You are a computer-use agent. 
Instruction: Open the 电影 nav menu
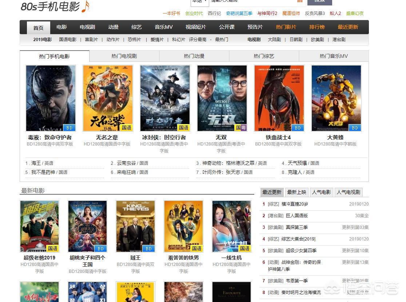[61, 27]
